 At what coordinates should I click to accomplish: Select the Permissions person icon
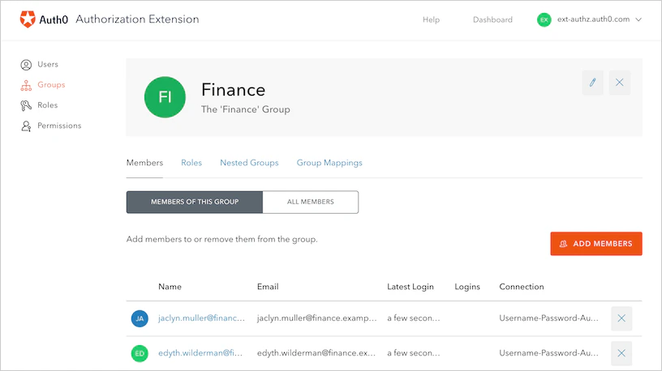tap(26, 126)
